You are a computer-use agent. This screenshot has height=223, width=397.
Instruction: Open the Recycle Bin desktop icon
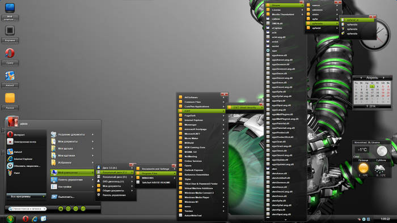10,31
